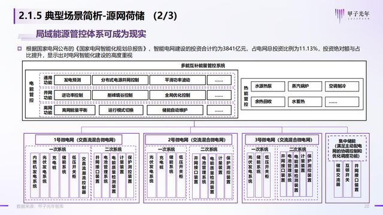Click 电能质量检测装置 in 1号微电网
383x215 pixels.
[x=114, y=175]
